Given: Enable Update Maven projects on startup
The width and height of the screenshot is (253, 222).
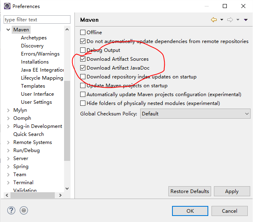Looking at the screenshot, I should click(x=83, y=86).
